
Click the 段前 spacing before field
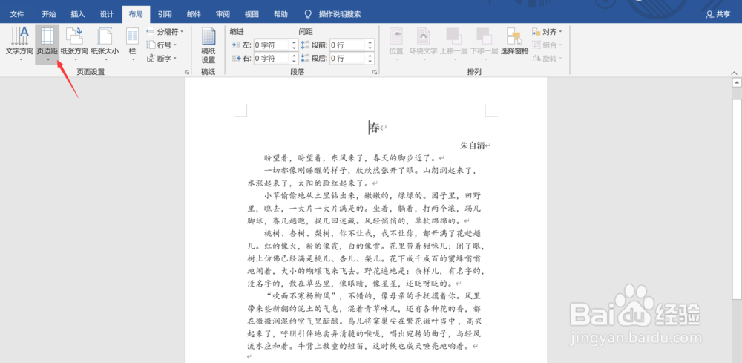347,45
